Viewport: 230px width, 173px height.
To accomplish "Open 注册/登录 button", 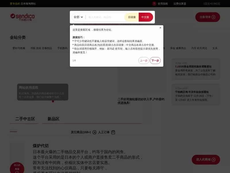I will (x=208, y=17).
